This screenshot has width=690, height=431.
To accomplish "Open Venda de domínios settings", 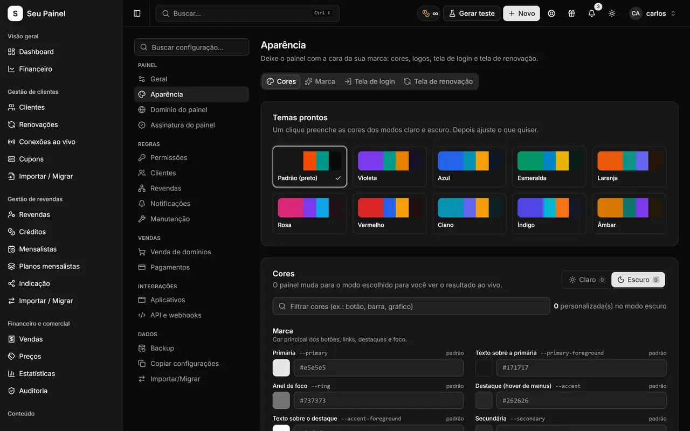I will pos(191,252).
